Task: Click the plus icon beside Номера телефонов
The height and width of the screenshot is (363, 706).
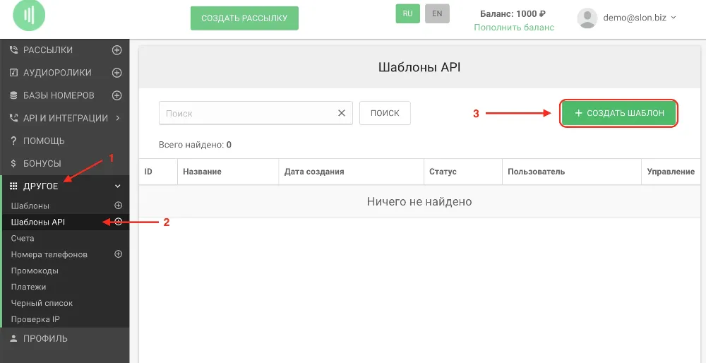Action: [119, 254]
